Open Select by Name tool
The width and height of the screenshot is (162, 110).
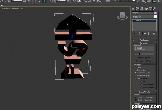coord(29,1)
